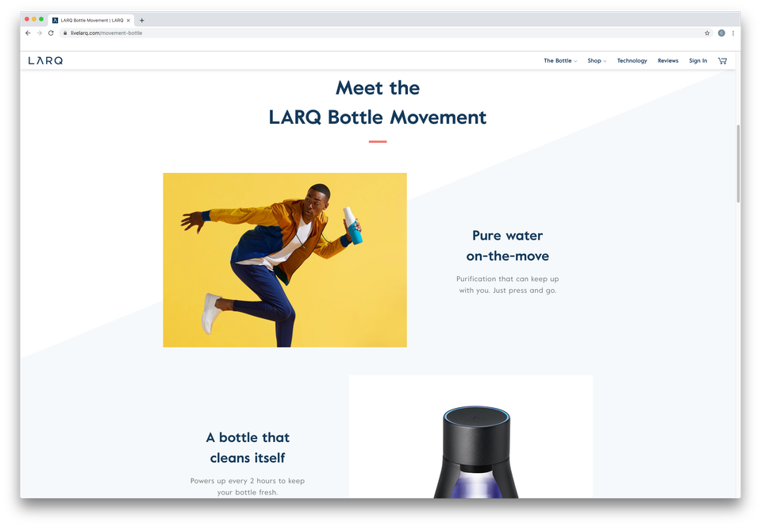Open a new tab with plus icon
This screenshot has height=527, width=761.
point(142,21)
